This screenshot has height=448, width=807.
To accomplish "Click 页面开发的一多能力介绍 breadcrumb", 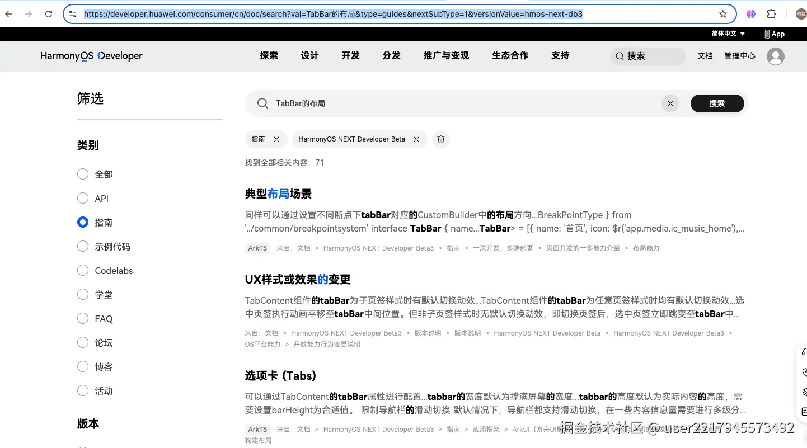I will [583, 248].
